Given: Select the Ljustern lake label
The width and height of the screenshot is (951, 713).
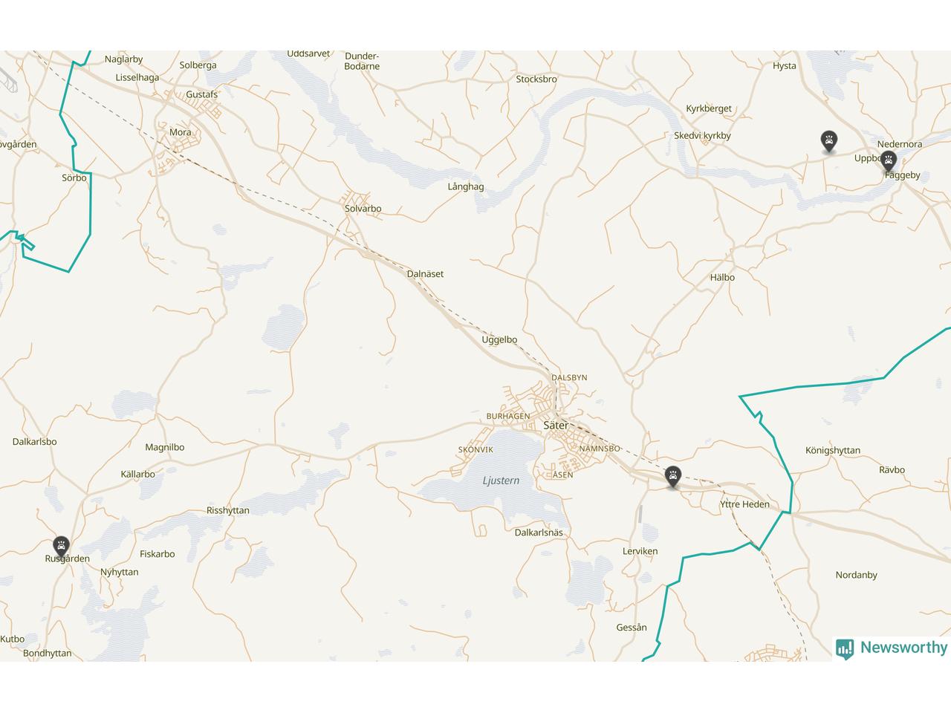Looking at the screenshot, I should (502, 481).
